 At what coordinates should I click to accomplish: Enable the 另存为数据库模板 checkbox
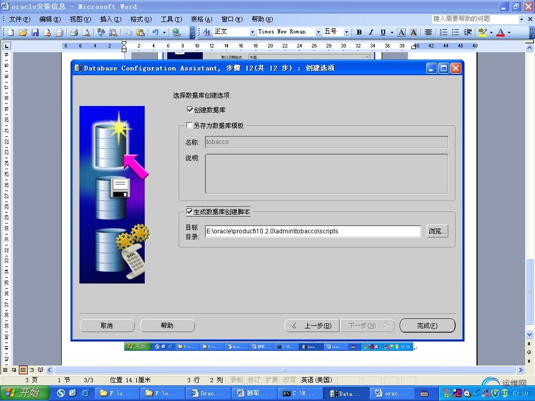(189, 125)
